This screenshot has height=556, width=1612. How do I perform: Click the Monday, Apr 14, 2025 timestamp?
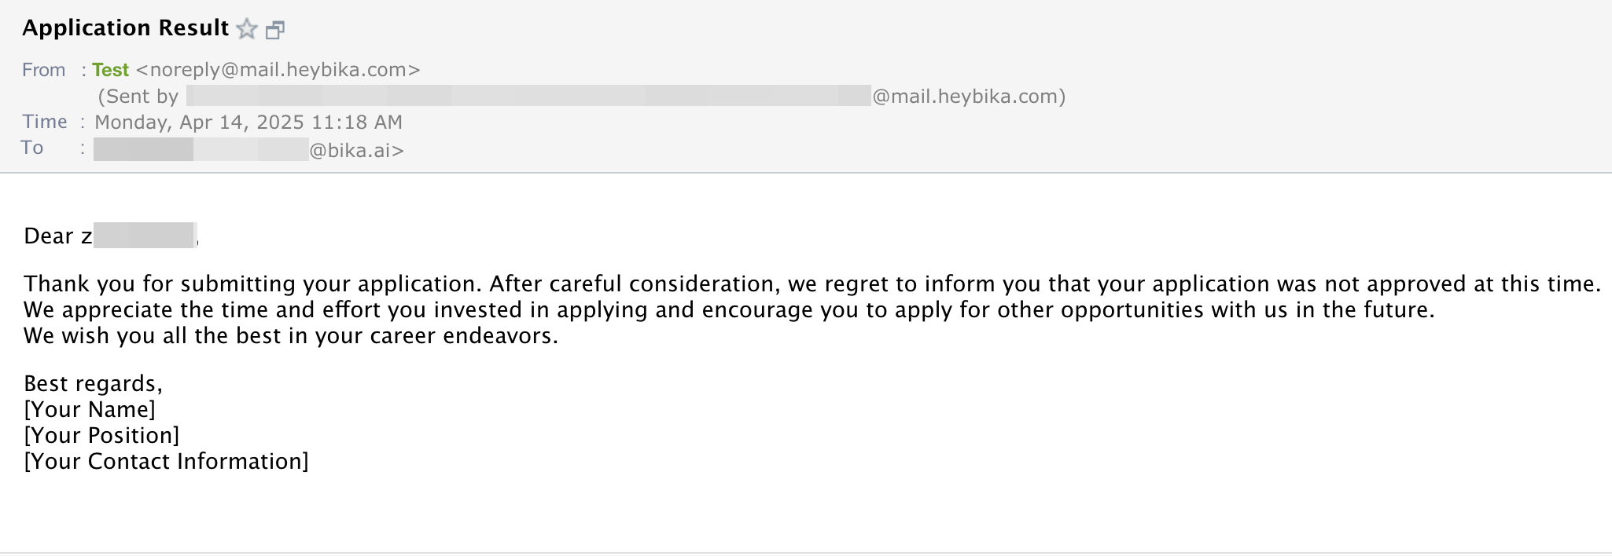click(248, 123)
